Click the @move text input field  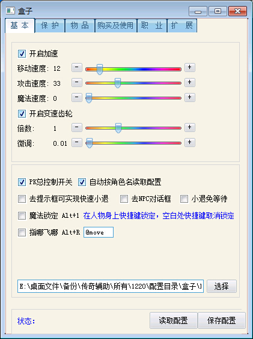pyautogui.click(x=99, y=232)
